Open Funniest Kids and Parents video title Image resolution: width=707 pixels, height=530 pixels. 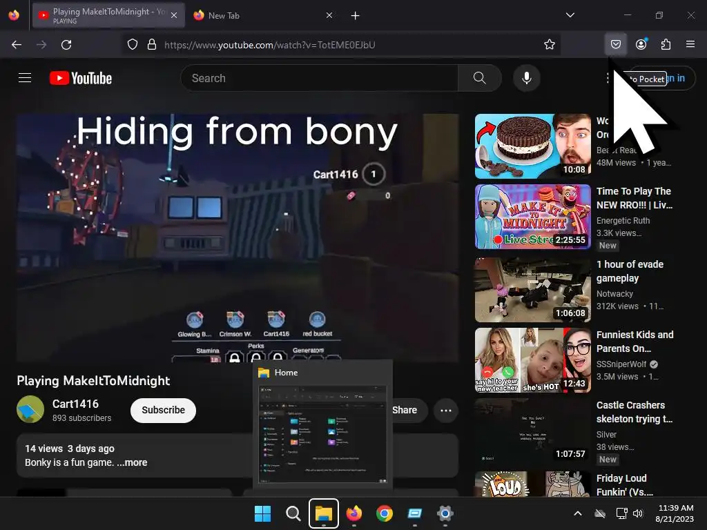[635, 342]
